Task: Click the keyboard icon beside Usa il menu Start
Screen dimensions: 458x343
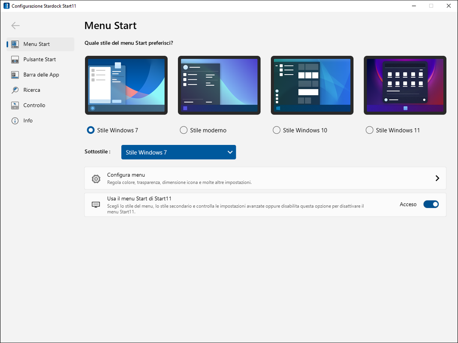Action: coord(96,205)
